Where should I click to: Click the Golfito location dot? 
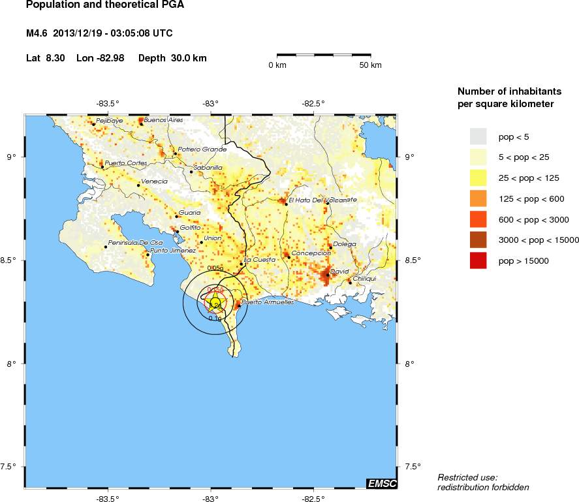pos(178,231)
